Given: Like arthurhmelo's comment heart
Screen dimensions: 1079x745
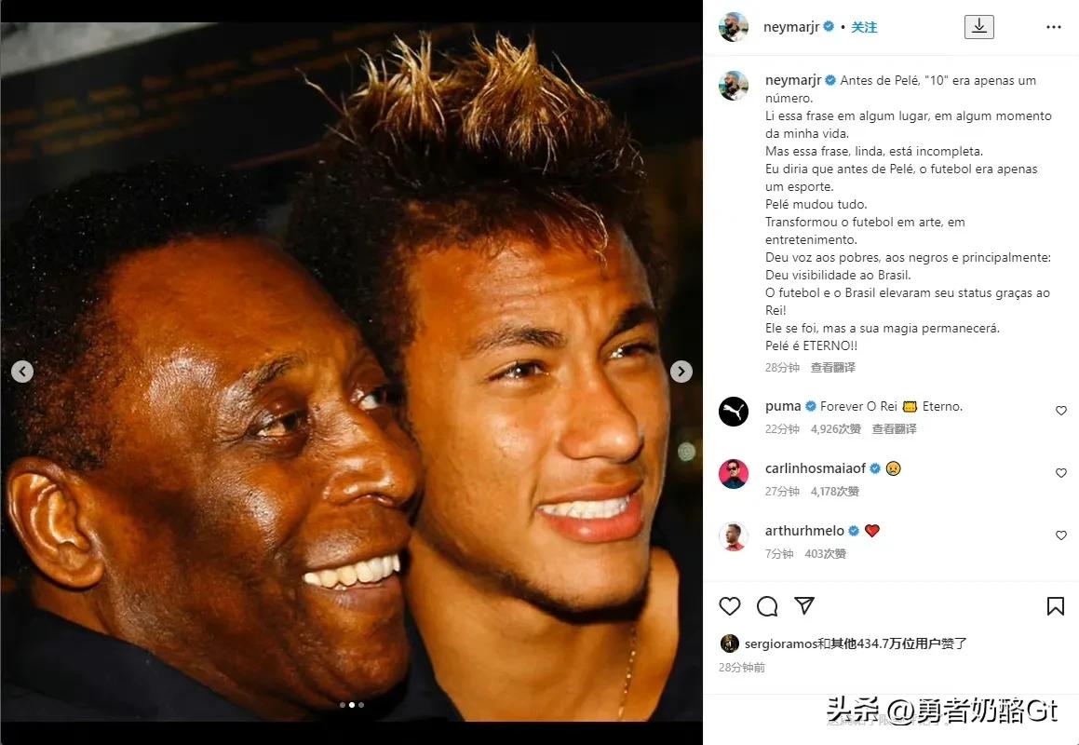Looking at the screenshot, I should tap(1061, 535).
